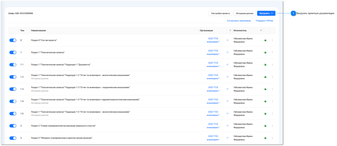Open the three-dot menu for volume 2 row
This screenshot has height=146, width=337.
272,126
